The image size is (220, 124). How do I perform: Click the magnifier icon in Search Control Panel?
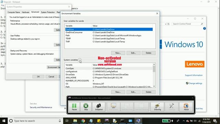click(202, 24)
